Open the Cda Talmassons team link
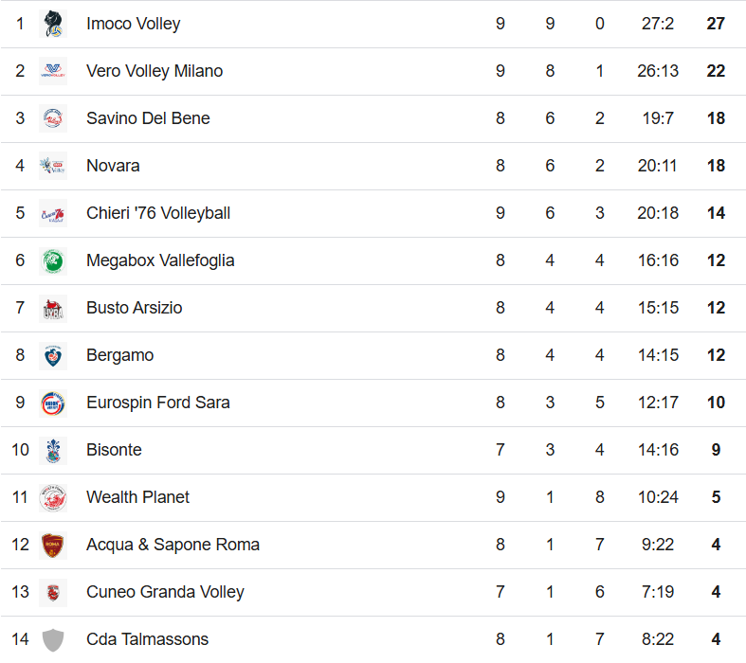 [147, 639]
